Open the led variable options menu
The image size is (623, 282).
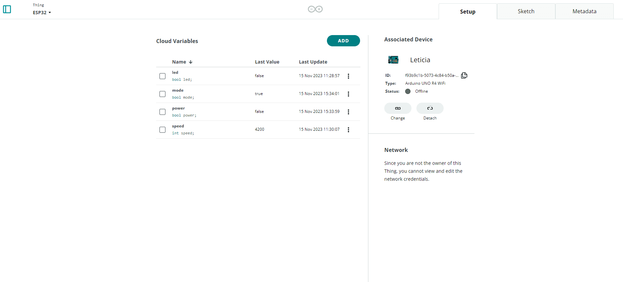(x=348, y=76)
